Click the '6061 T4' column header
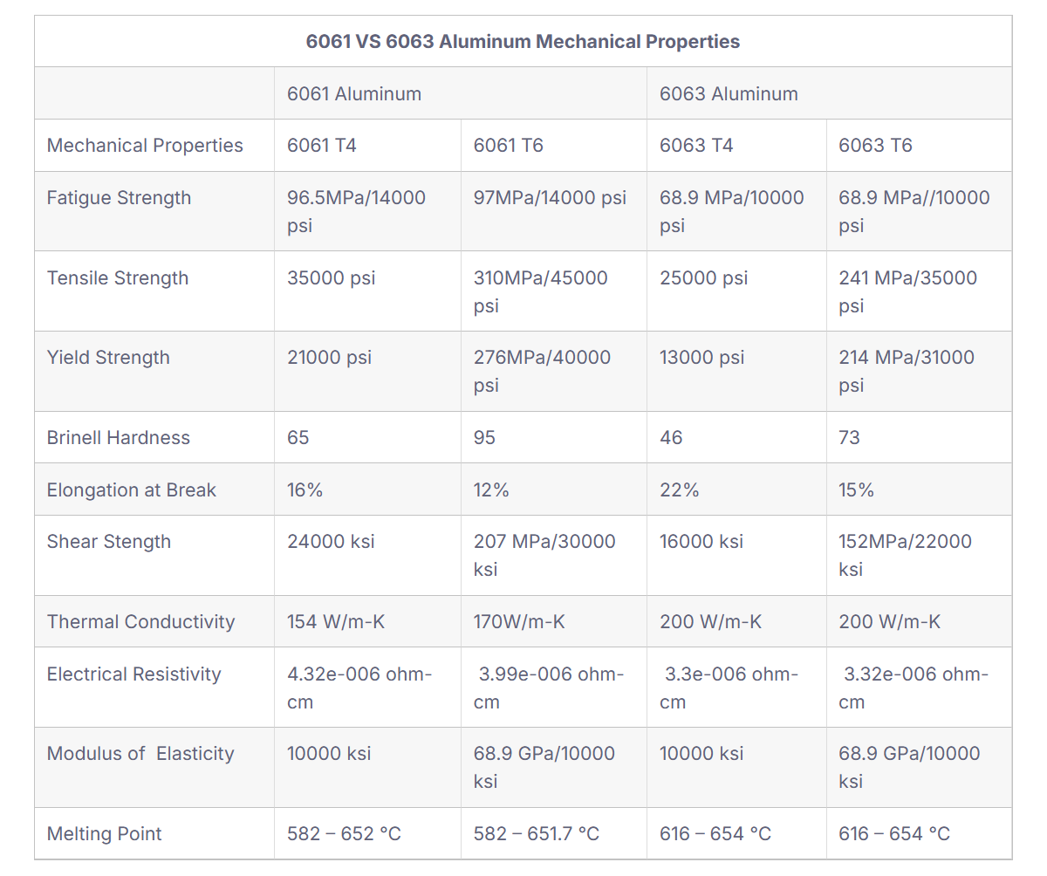This screenshot has height=876, width=1047. [322, 145]
